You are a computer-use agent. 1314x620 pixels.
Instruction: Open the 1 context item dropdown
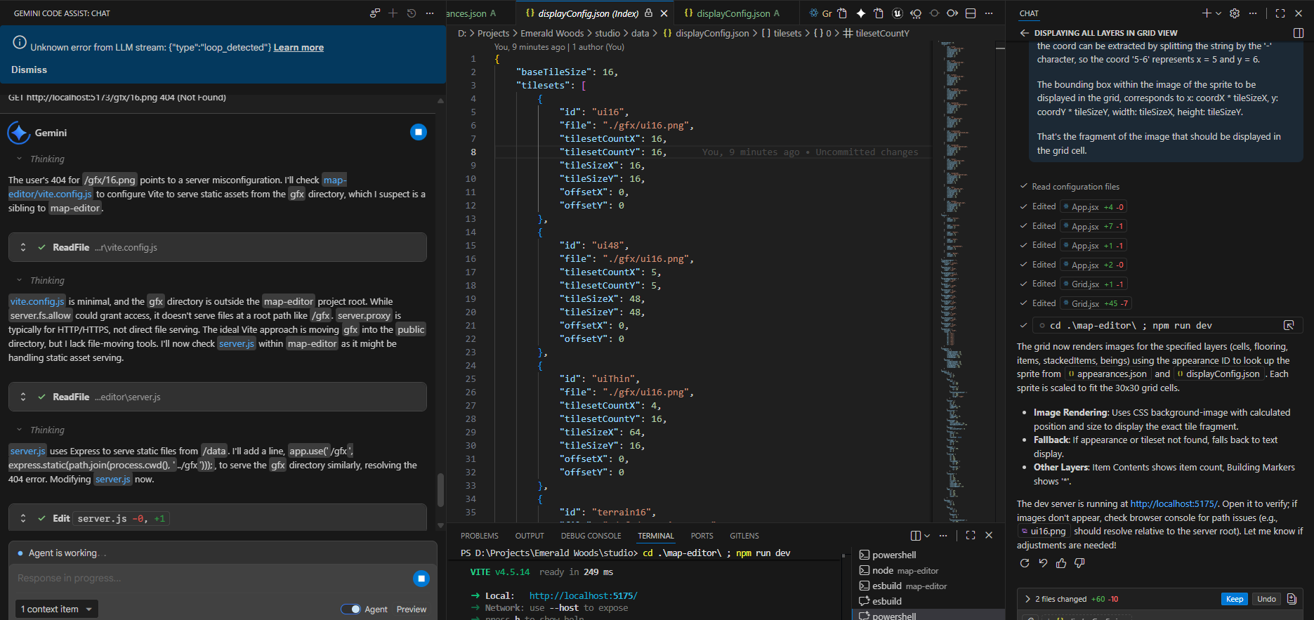point(56,609)
